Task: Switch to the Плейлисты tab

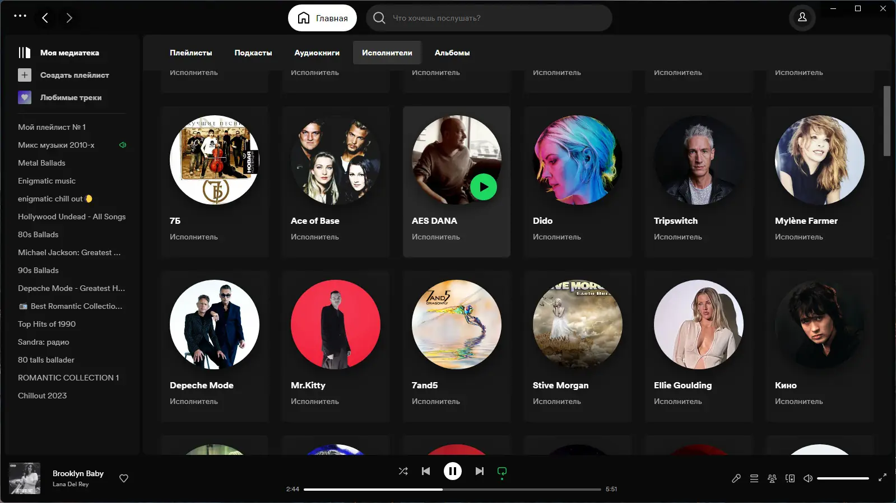Action: 191,53
